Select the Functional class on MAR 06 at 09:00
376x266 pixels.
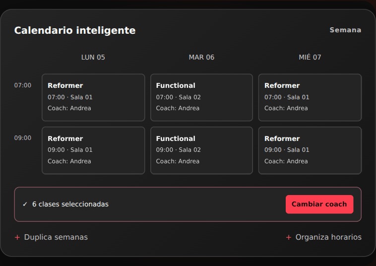click(x=201, y=150)
